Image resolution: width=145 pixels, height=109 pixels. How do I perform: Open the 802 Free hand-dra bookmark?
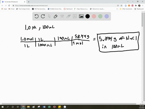[39, 9]
